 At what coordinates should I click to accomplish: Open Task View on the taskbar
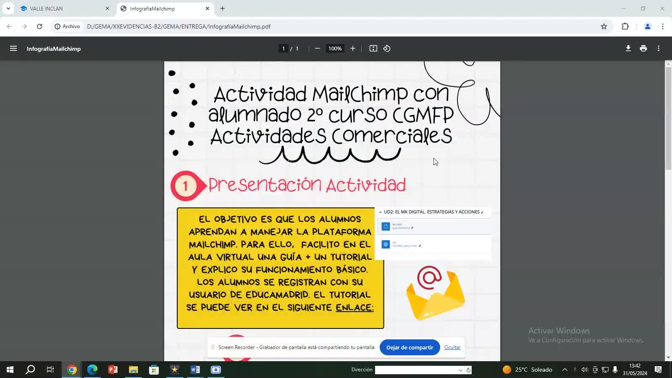(50, 370)
